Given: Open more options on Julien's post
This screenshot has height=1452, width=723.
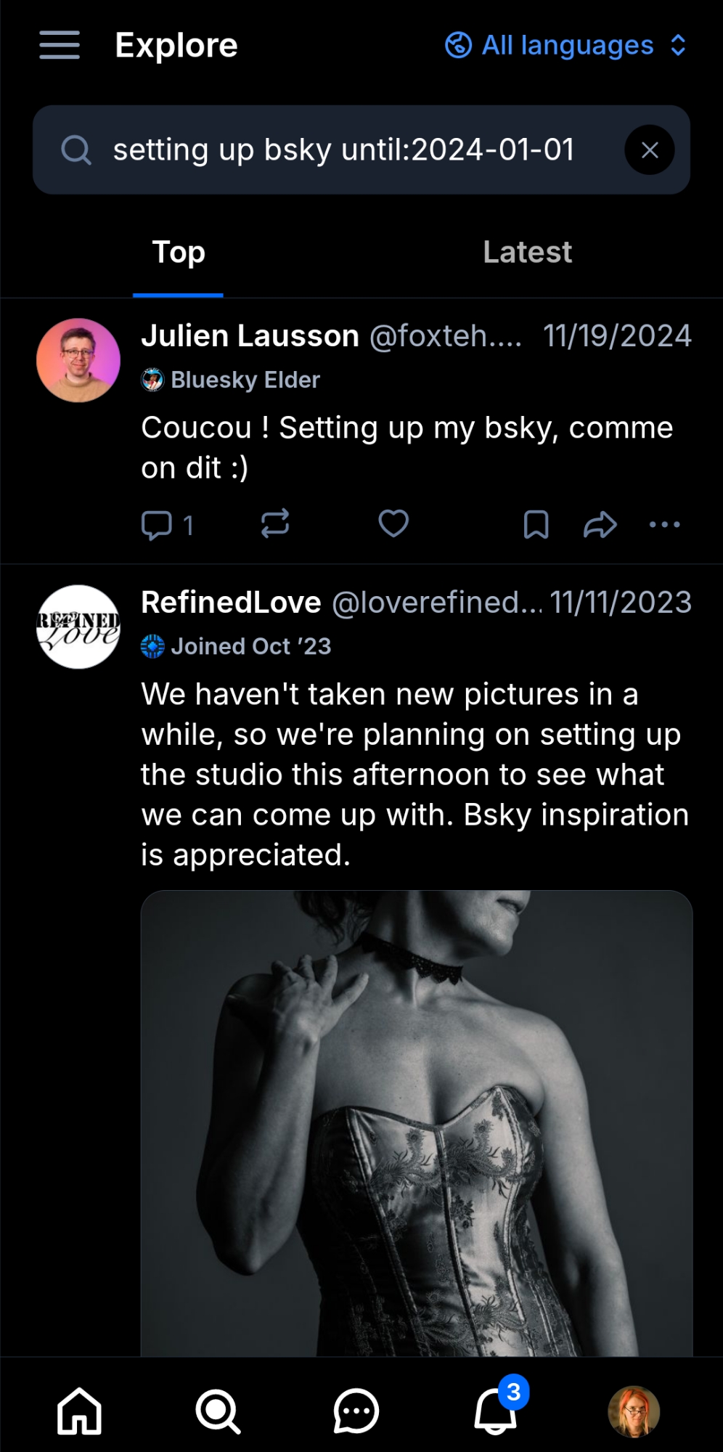Looking at the screenshot, I should [x=664, y=524].
